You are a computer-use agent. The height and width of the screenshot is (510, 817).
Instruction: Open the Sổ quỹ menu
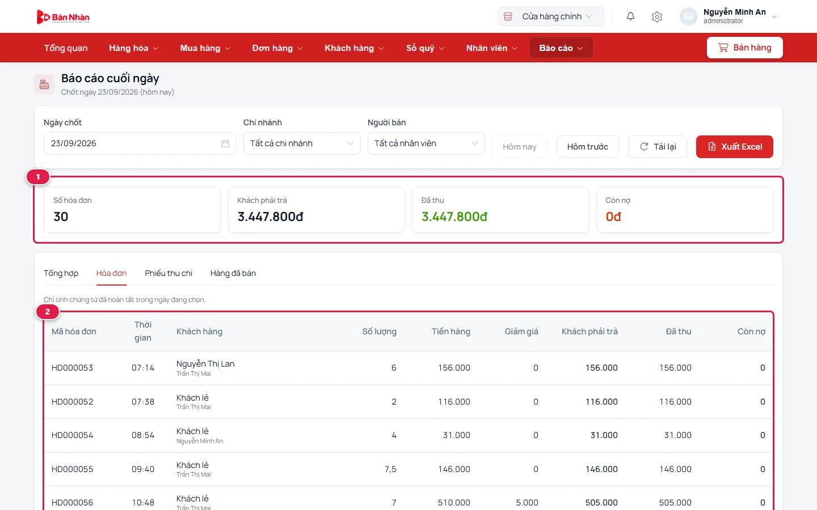[x=425, y=48]
